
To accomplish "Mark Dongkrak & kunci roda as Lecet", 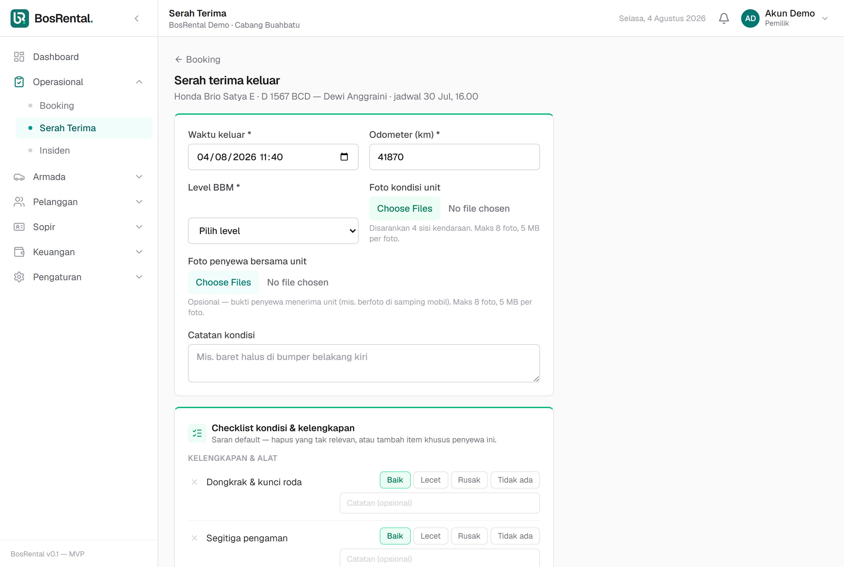I will click(430, 480).
